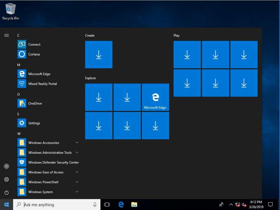Expand the Start hamburger menu
Viewport: 280px width, 210px height.
[x=7, y=35]
